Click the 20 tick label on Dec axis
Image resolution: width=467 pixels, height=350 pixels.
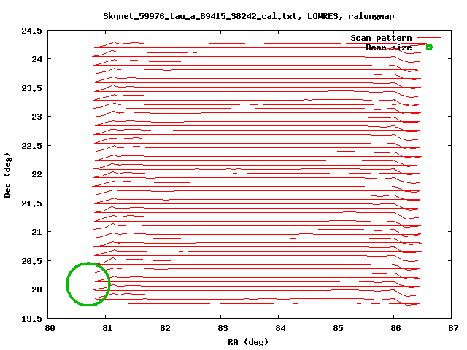[x=37, y=289]
